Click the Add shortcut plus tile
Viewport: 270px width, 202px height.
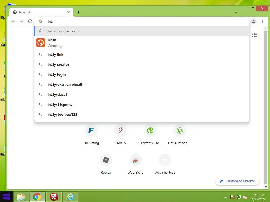[165, 160]
